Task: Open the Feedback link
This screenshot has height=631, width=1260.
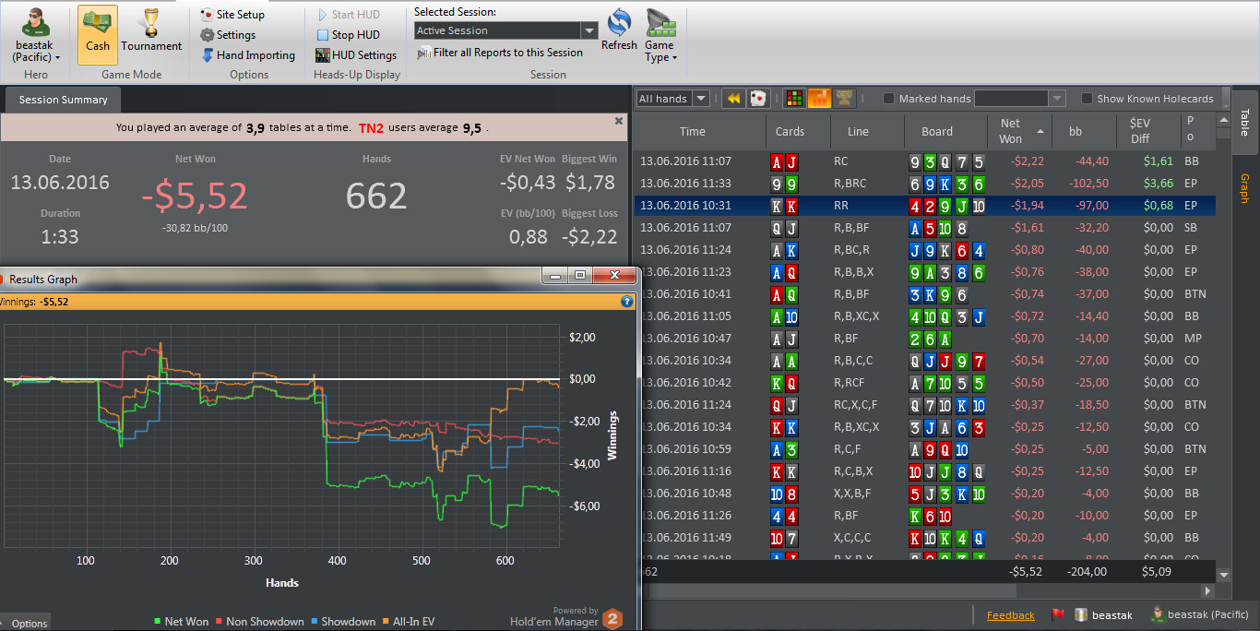Action: click(1010, 615)
